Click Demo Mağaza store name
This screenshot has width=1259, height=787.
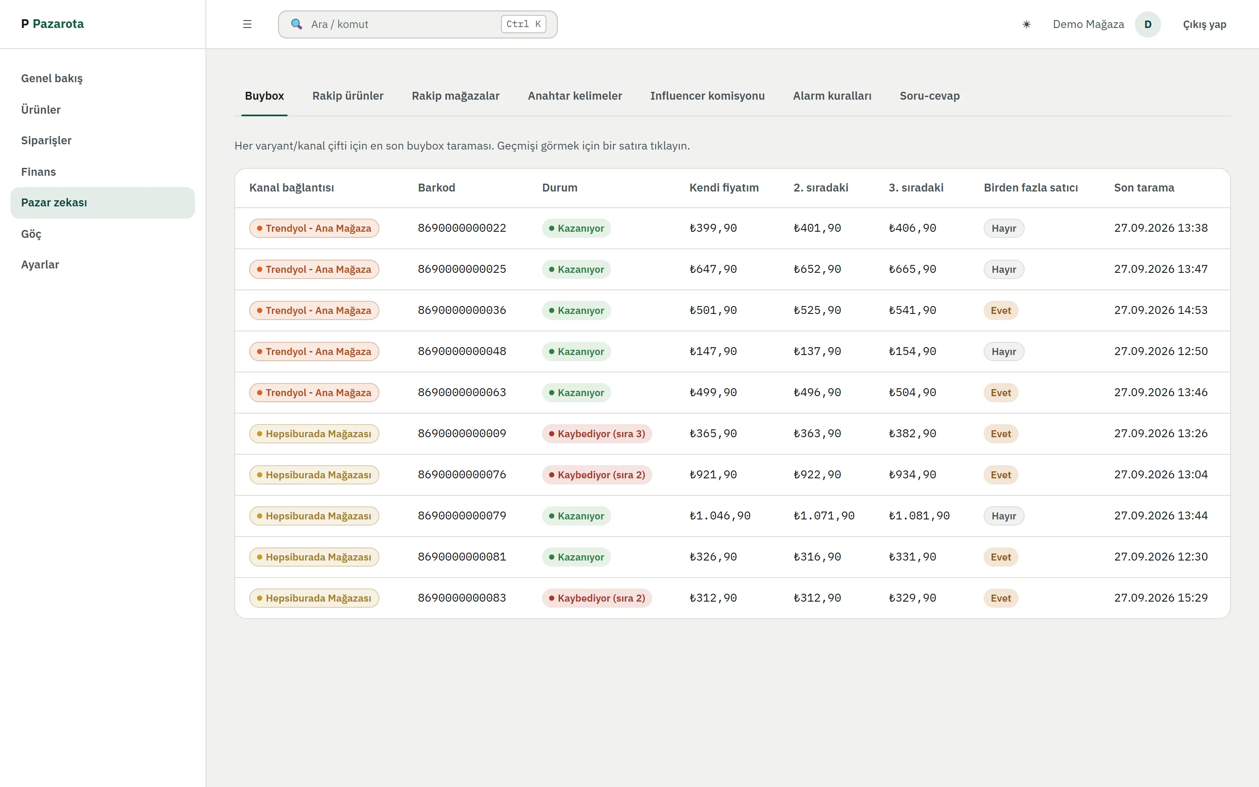(x=1088, y=24)
